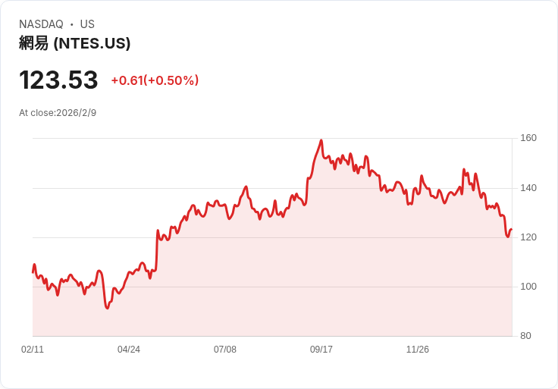Select the 100 y-axis label
The width and height of the screenshot is (558, 389).
click(x=528, y=287)
